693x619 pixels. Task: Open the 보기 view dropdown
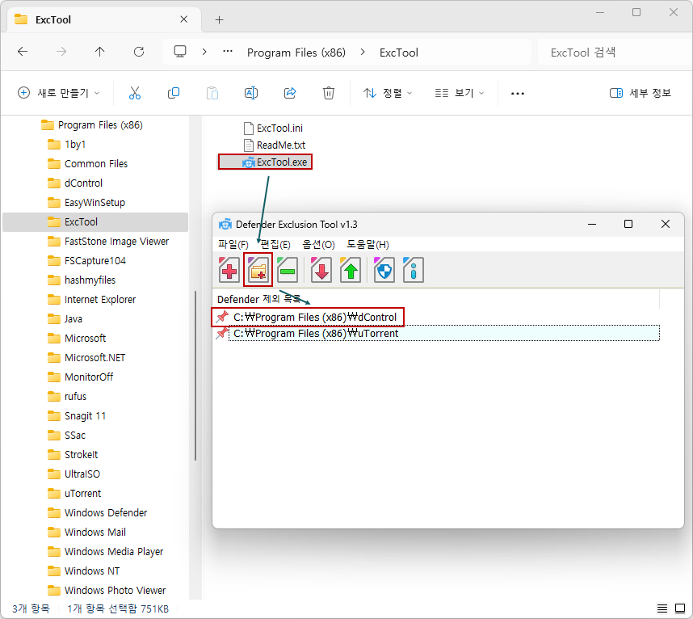(x=460, y=93)
